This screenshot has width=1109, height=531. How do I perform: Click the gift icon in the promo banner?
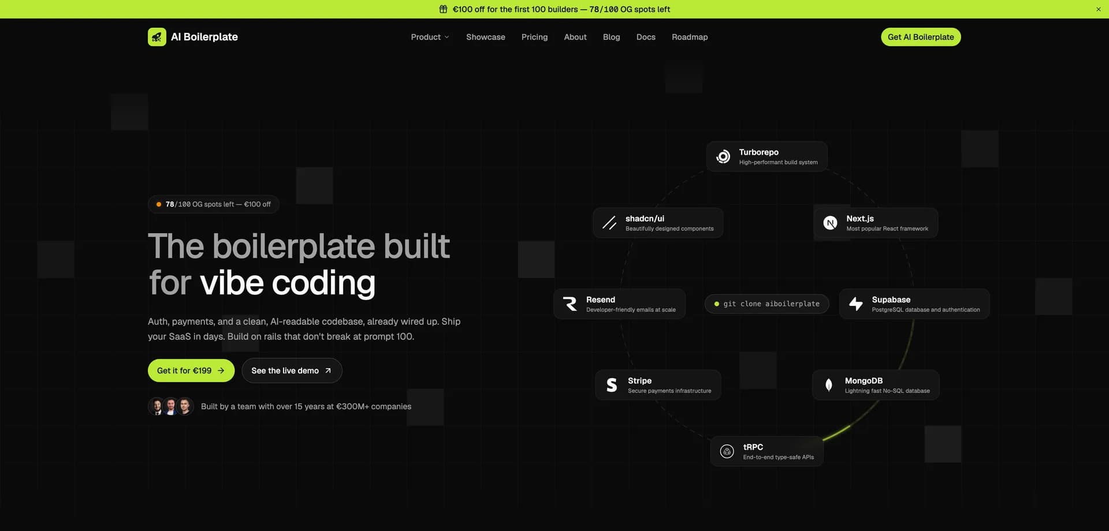click(443, 9)
